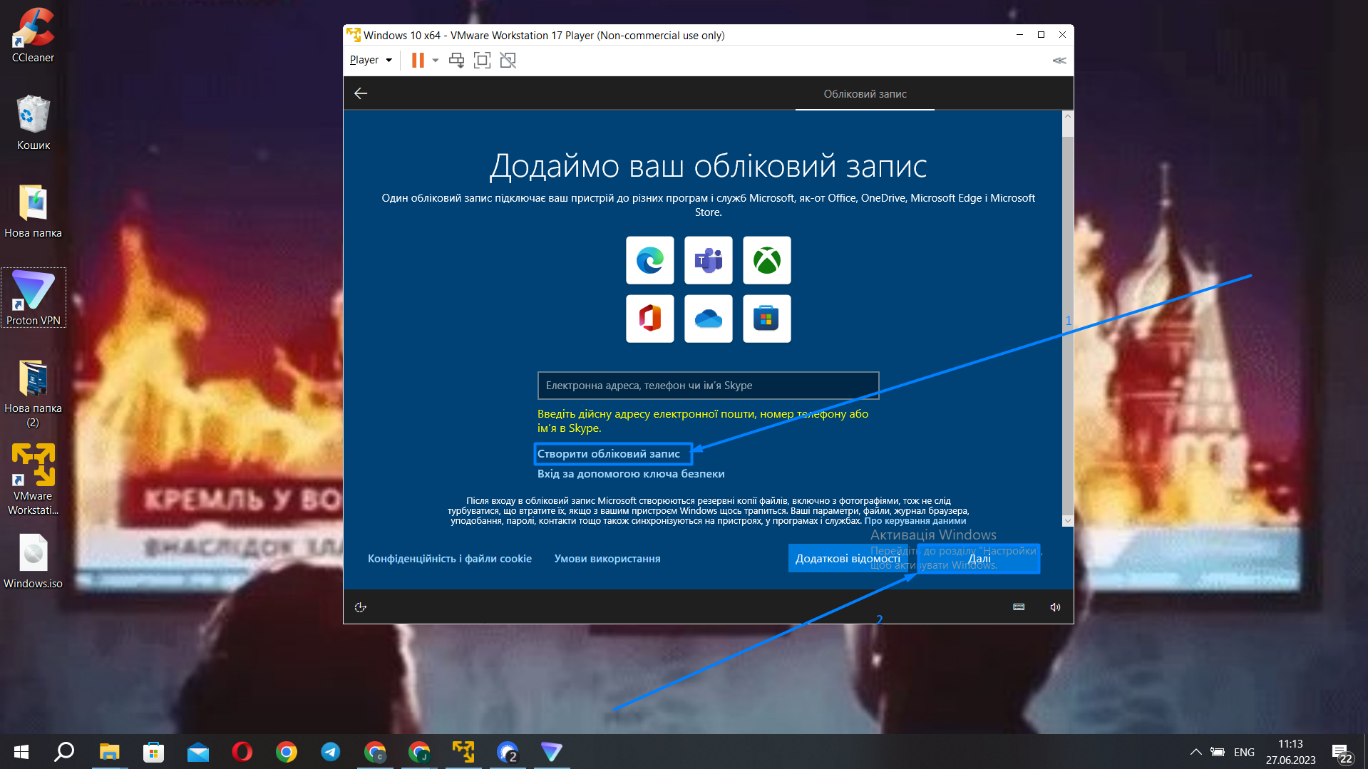
Task: Click the Додаткові відомості button
Action: click(x=848, y=559)
